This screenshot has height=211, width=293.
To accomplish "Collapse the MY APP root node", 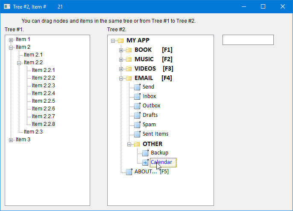I will (x=113, y=41).
